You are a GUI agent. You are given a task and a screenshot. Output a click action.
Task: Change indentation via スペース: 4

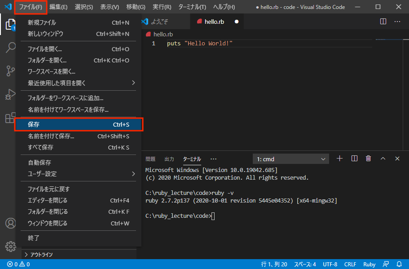[x=305, y=264]
